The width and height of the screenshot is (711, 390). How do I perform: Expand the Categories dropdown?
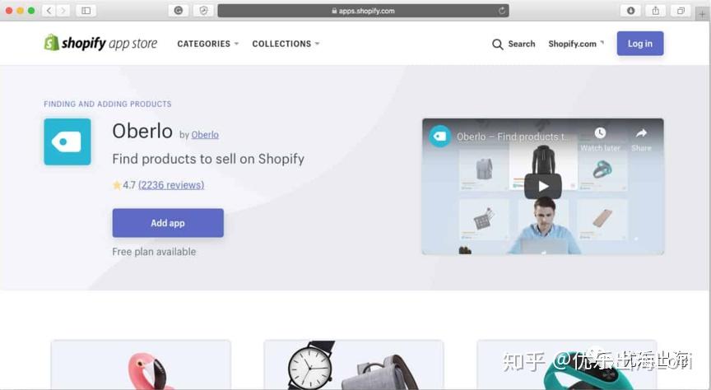pyautogui.click(x=207, y=44)
